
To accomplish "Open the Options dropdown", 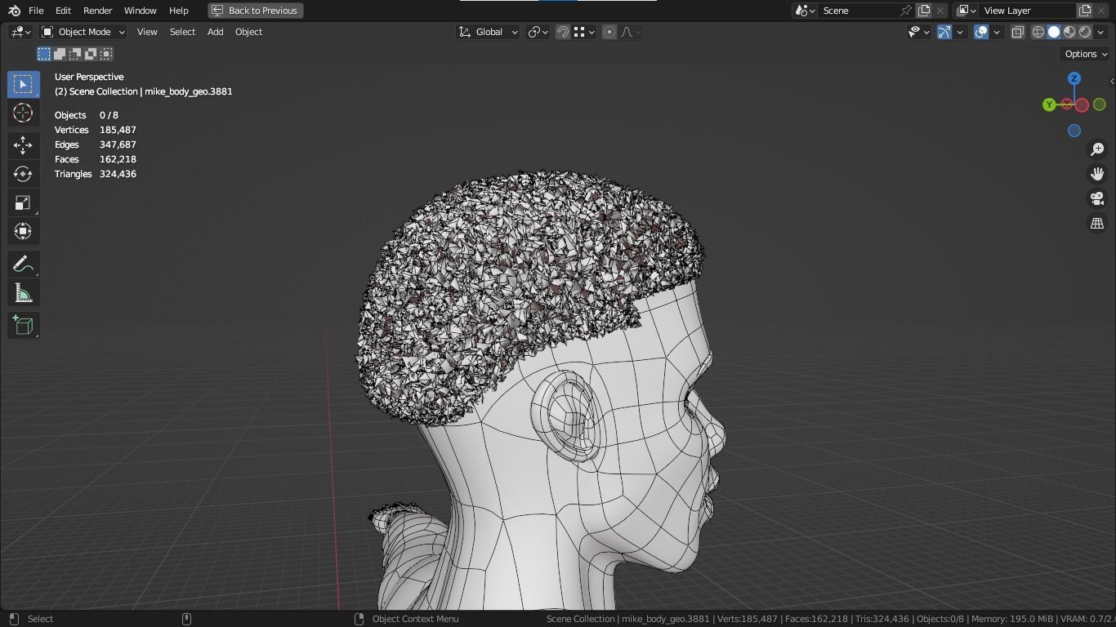I will point(1086,54).
